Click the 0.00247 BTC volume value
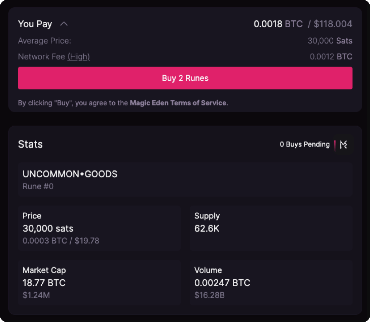This screenshot has width=370, height=322. [222, 283]
